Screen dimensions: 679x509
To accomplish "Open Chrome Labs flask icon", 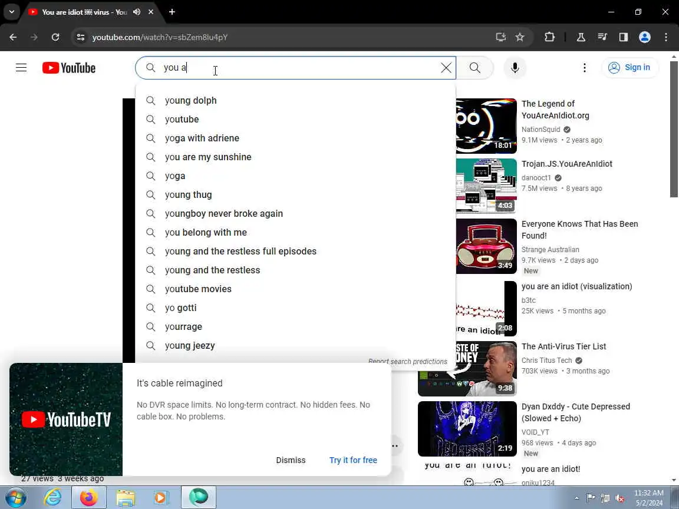I will pos(581,37).
